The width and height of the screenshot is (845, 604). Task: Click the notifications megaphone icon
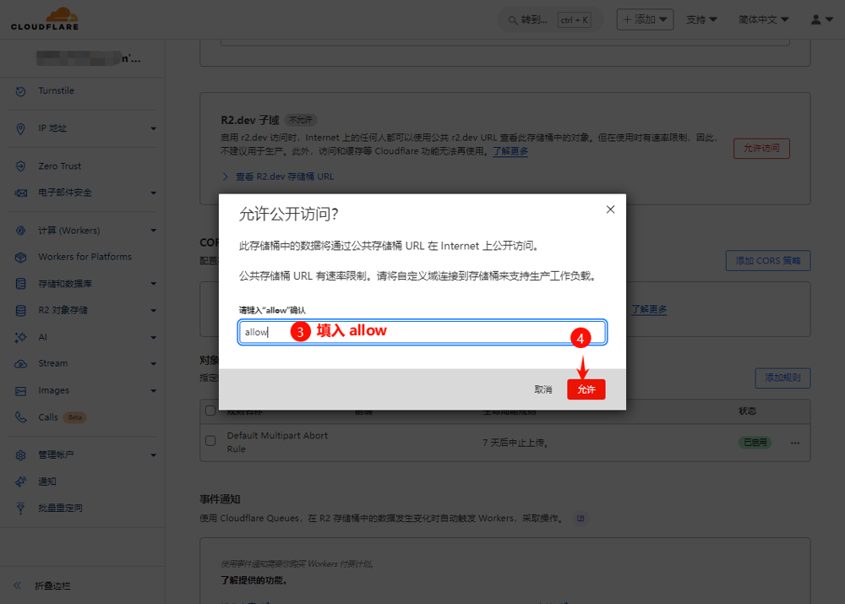tap(21, 482)
